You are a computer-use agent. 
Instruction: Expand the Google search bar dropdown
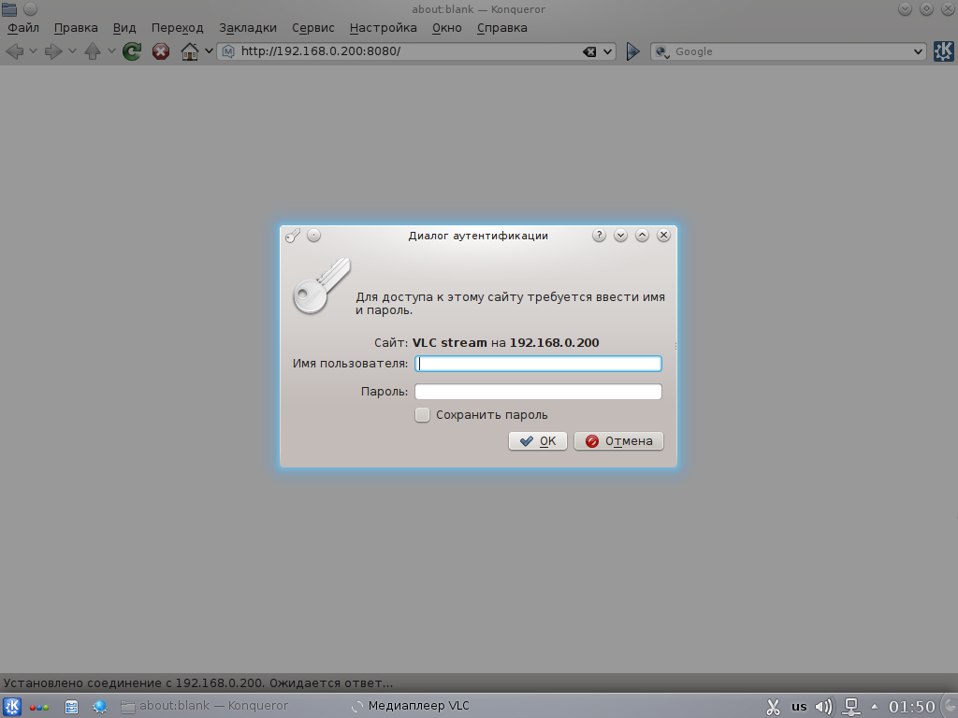click(x=918, y=52)
